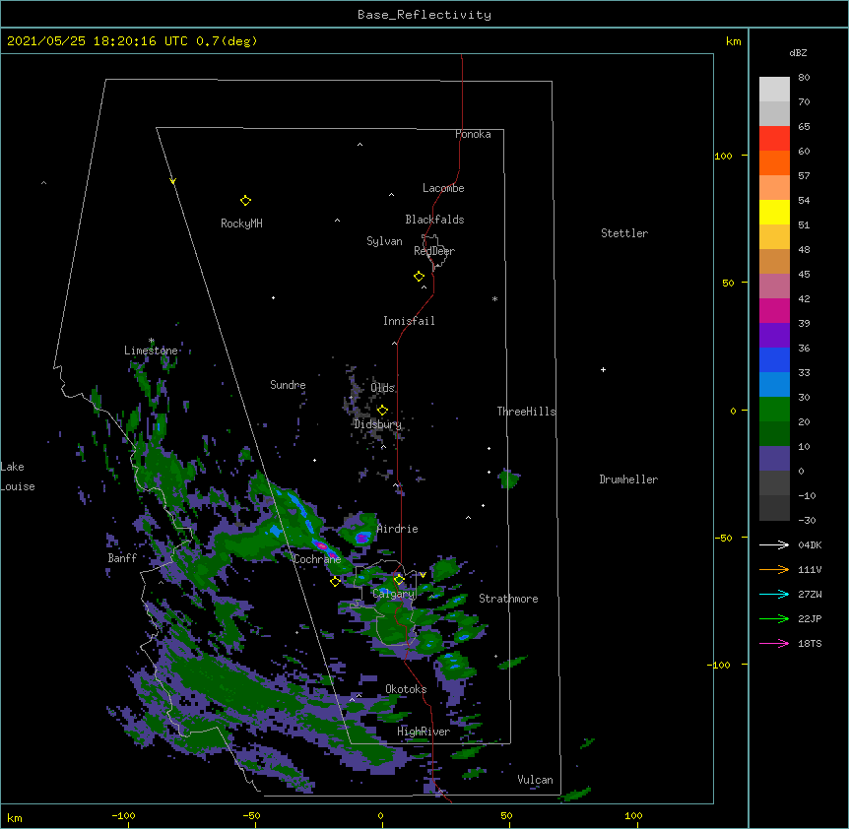Click the magenta 39 dBZ color swatch
The image size is (849, 829).
click(x=774, y=310)
